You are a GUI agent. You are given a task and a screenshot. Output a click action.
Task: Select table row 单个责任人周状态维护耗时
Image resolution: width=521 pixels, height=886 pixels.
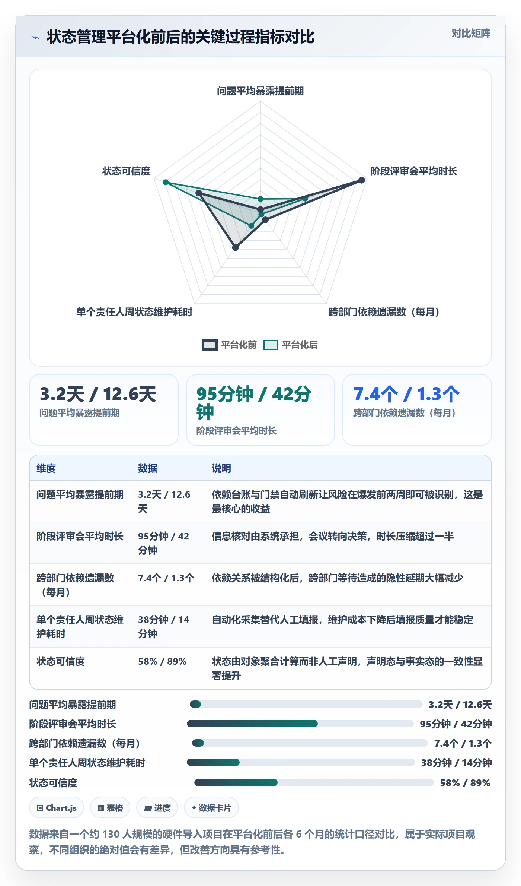(260, 626)
